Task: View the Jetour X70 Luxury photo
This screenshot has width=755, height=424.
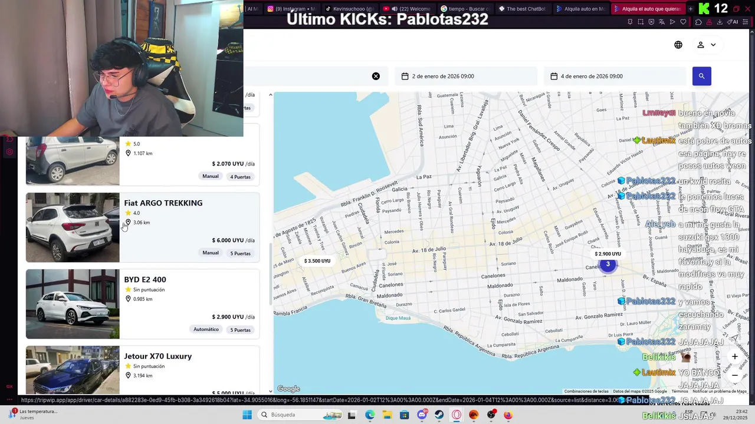Action: coord(73,370)
